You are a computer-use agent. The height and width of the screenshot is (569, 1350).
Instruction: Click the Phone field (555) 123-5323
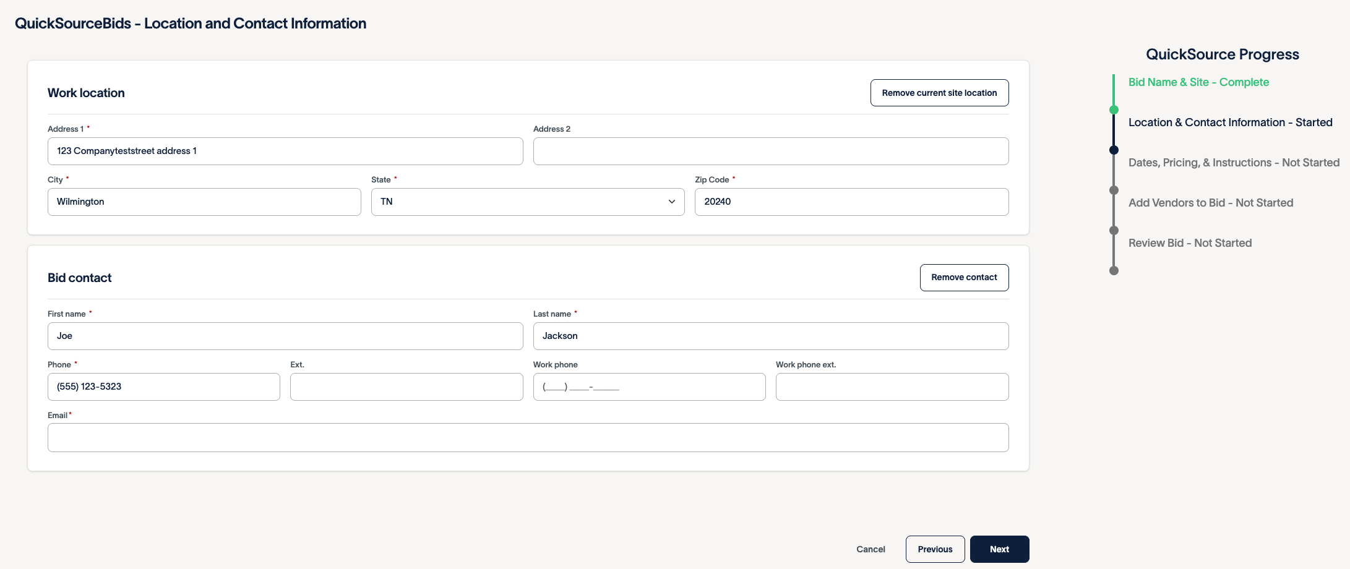[x=164, y=387]
